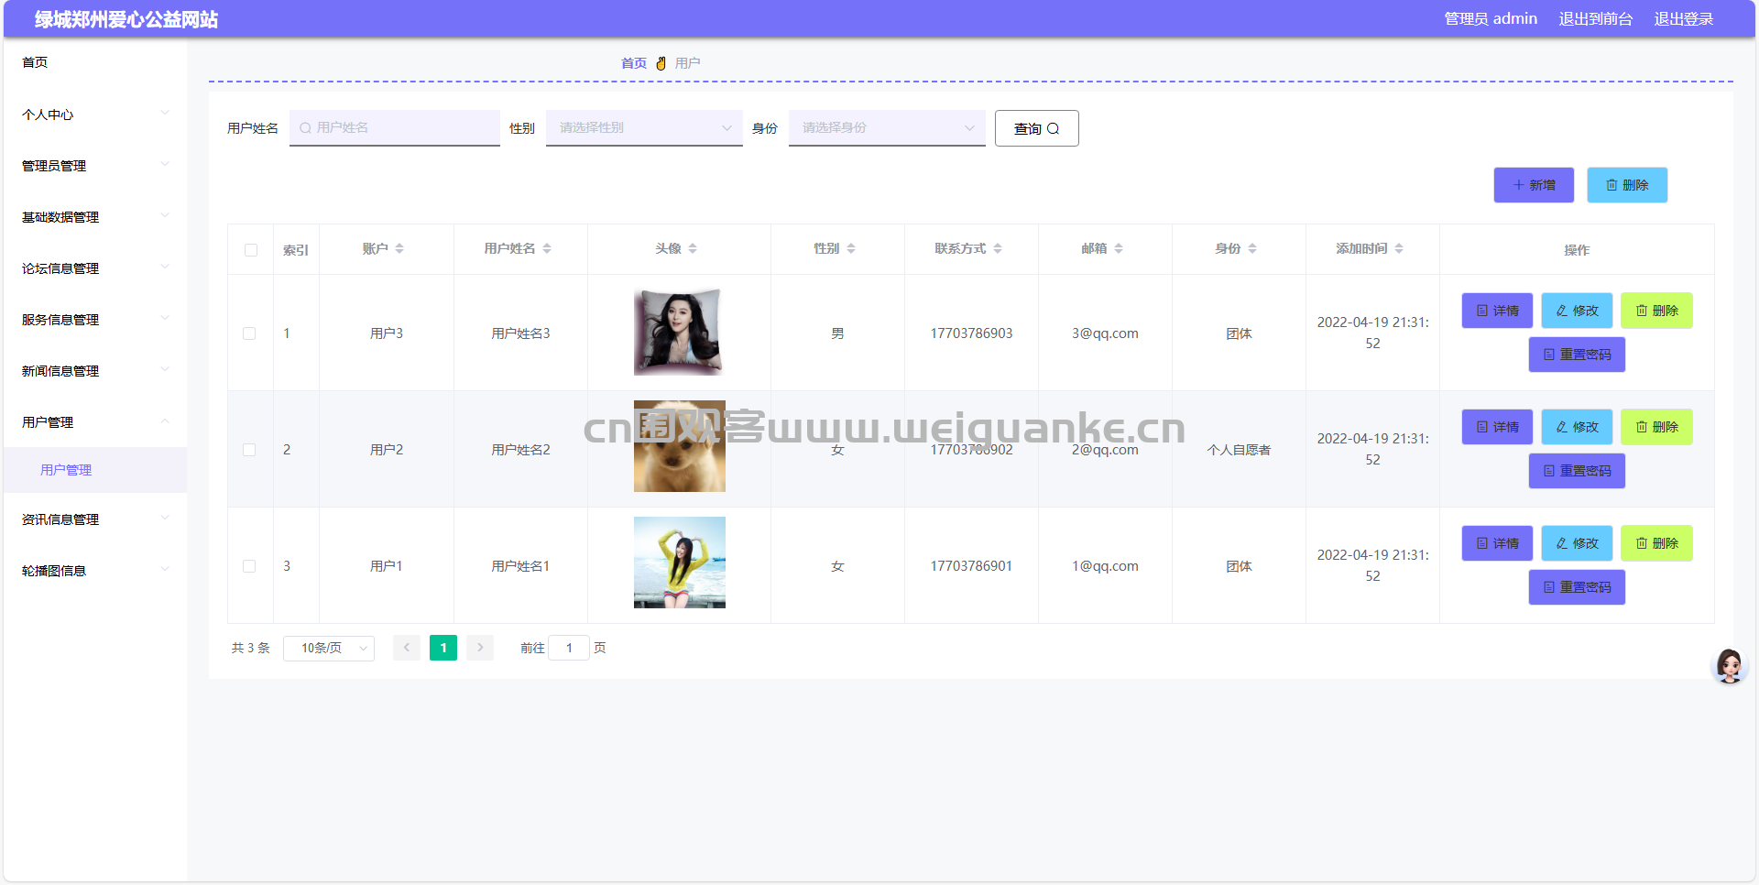1759x885 pixels.
Task: Click the sort arrows on 账户 column
Action: coord(399,249)
